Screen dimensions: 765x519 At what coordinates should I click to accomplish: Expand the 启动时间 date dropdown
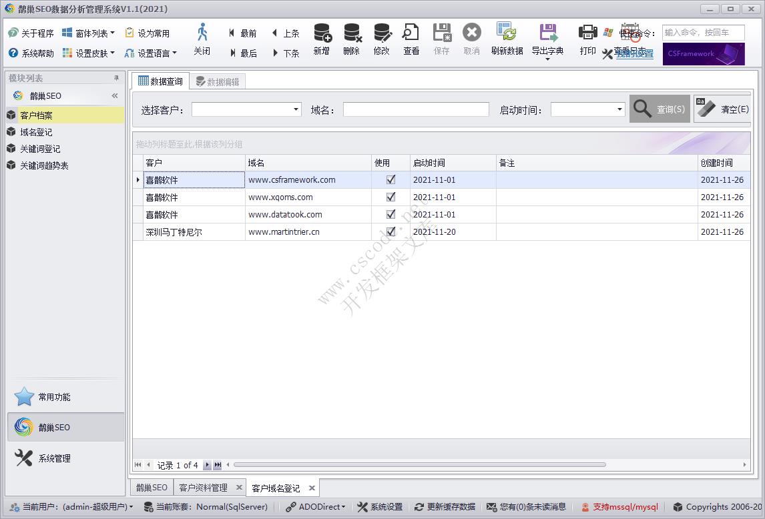(619, 109)
